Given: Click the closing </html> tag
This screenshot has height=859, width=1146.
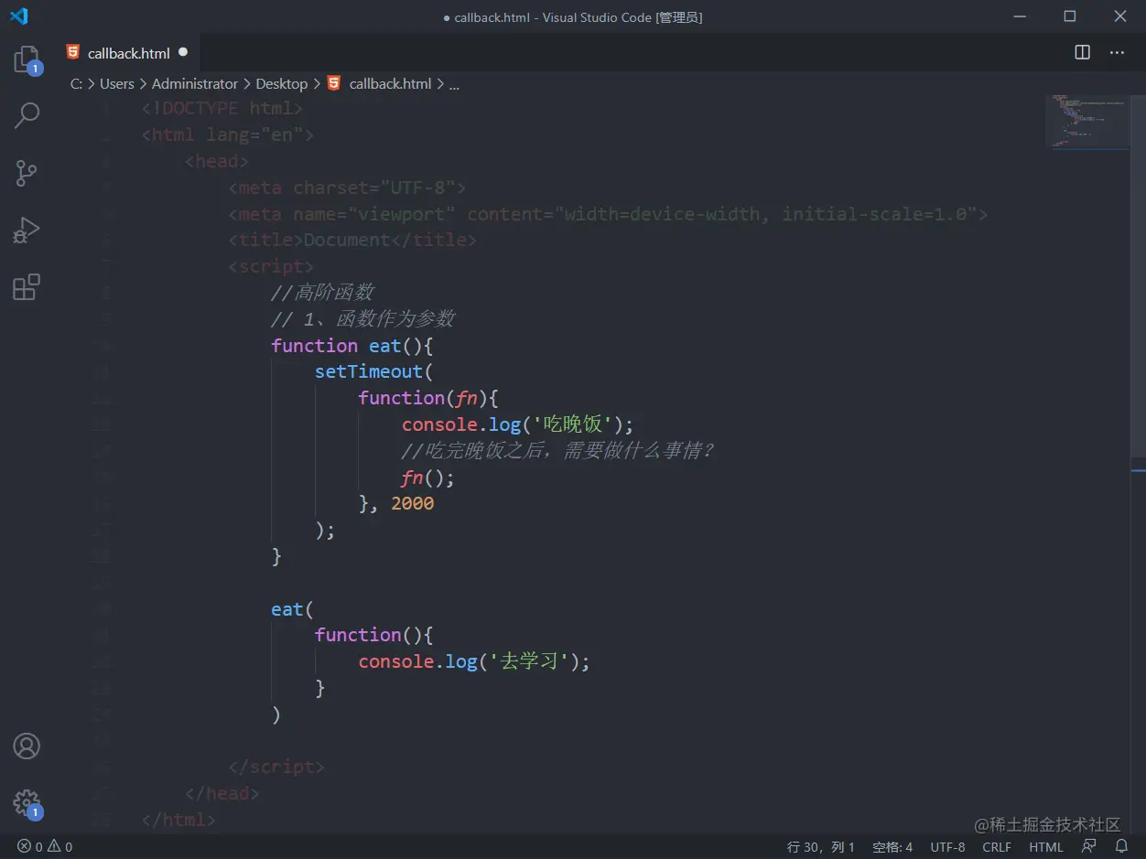Looking at the screenshot, I should pyautogui.click(x=178, y=820).
